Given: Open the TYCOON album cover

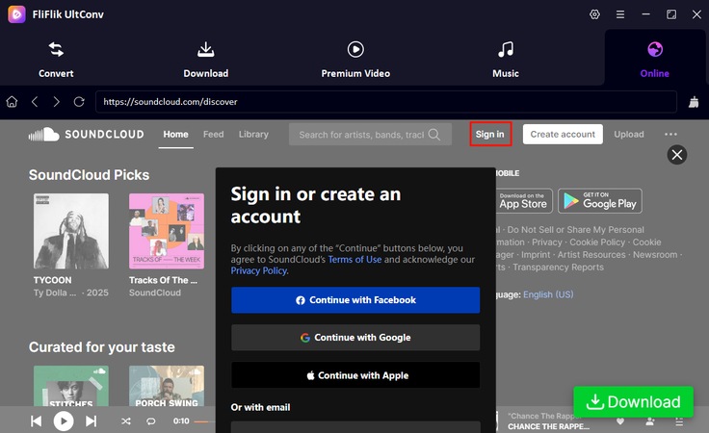Looking at the screenshot, I should [71, 231].
